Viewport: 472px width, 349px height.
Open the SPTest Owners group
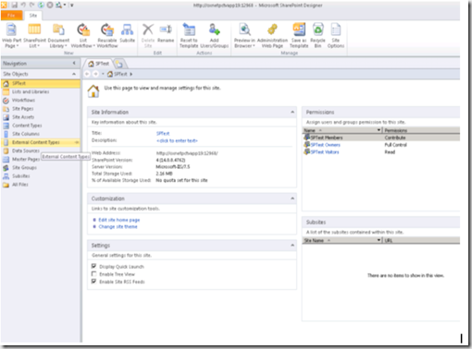325,145
